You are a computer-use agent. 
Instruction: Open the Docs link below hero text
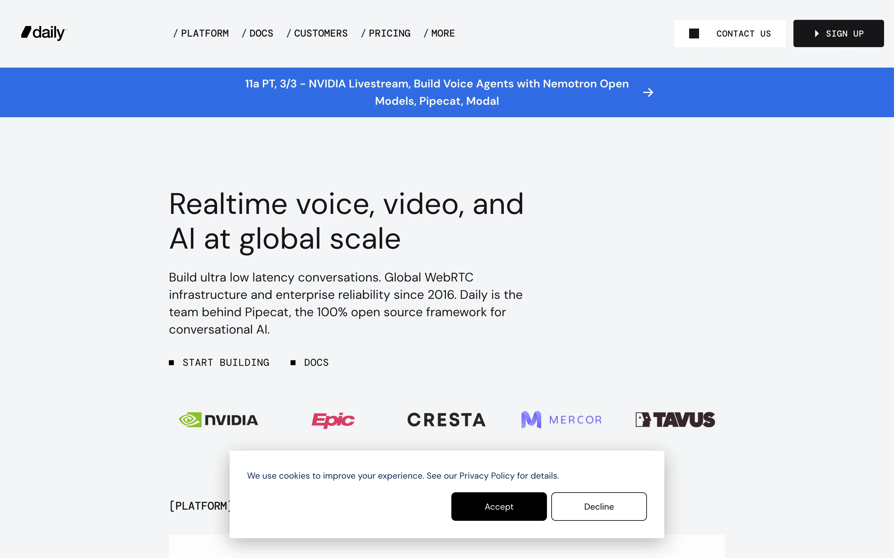click(316, 362)
